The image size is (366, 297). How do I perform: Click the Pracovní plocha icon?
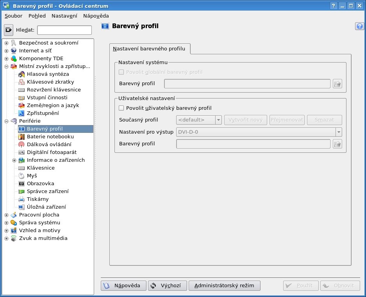click(14, 215)
